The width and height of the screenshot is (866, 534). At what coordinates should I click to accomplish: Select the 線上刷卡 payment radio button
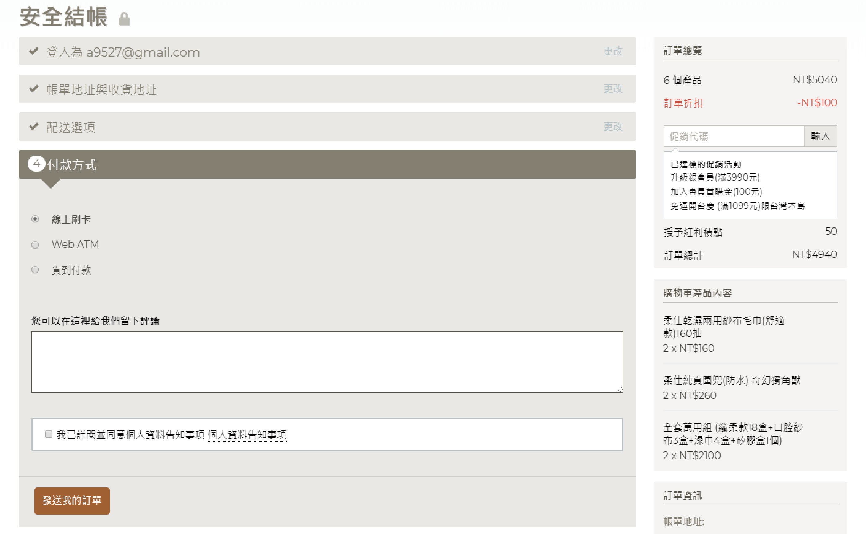click(x=35, y=219)
